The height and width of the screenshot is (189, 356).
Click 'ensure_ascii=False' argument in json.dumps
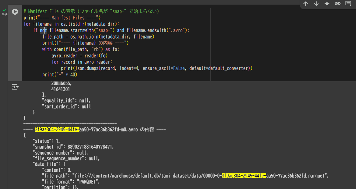coord(164,68)
